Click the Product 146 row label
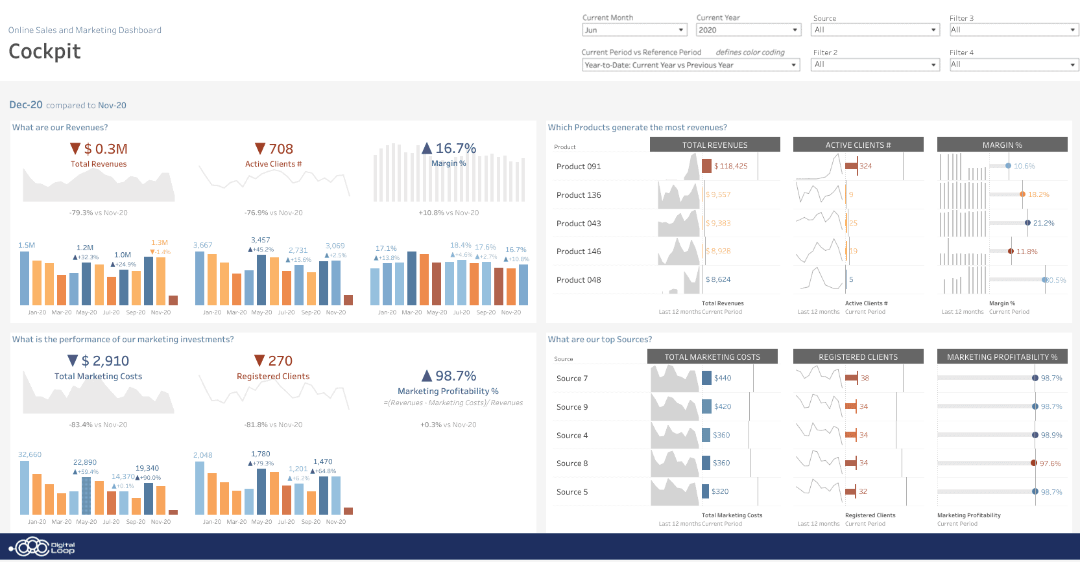Screen dimensions: 1080x562 click(579, 252)
